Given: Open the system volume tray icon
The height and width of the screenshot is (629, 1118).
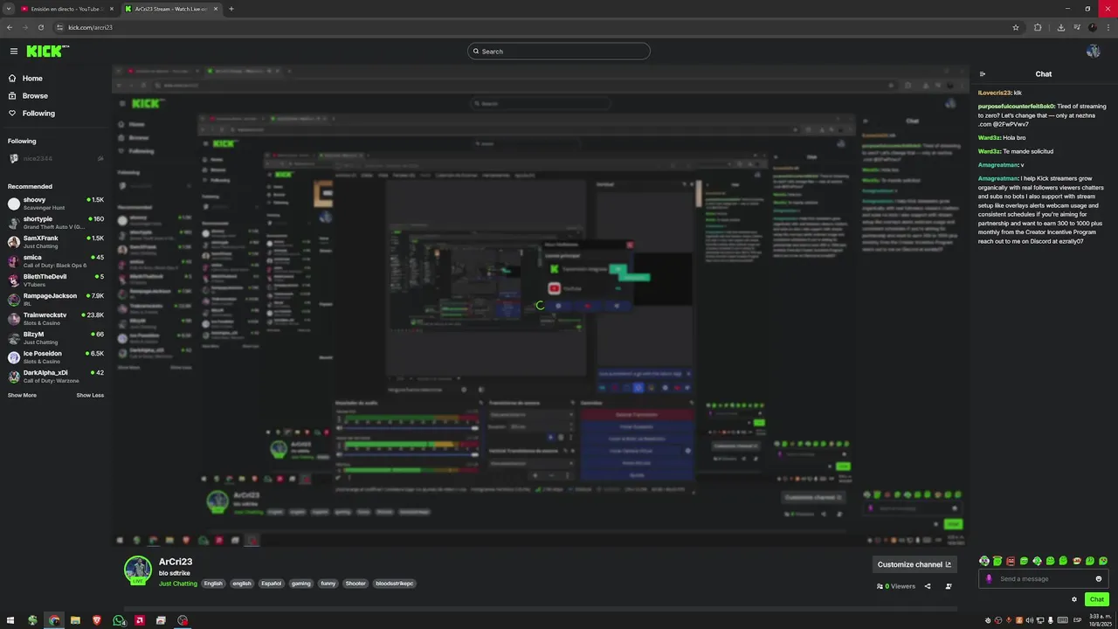Looking at the screenshot, I should pos(1028,620).
